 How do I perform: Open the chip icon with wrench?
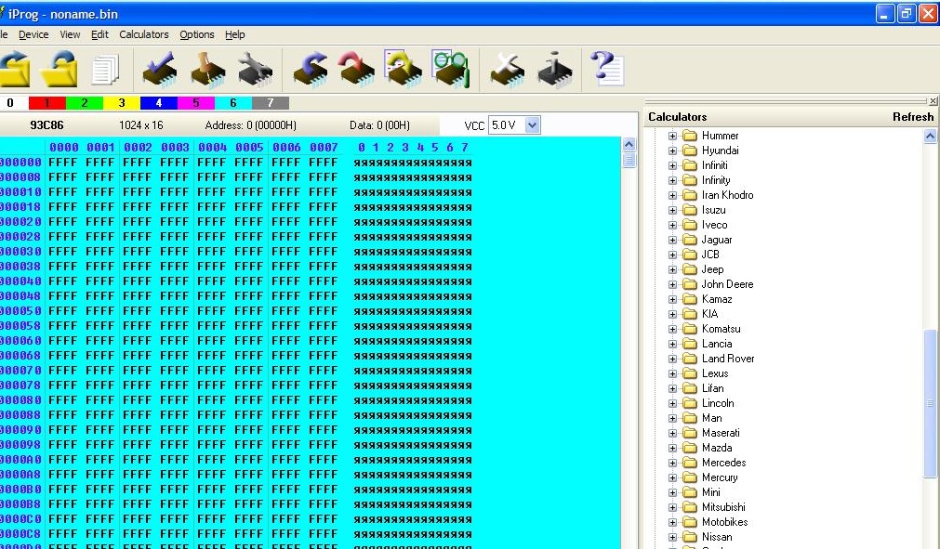(255, 70)
